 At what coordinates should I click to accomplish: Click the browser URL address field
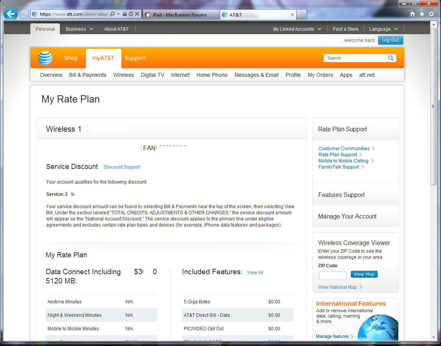pos(74,14)
